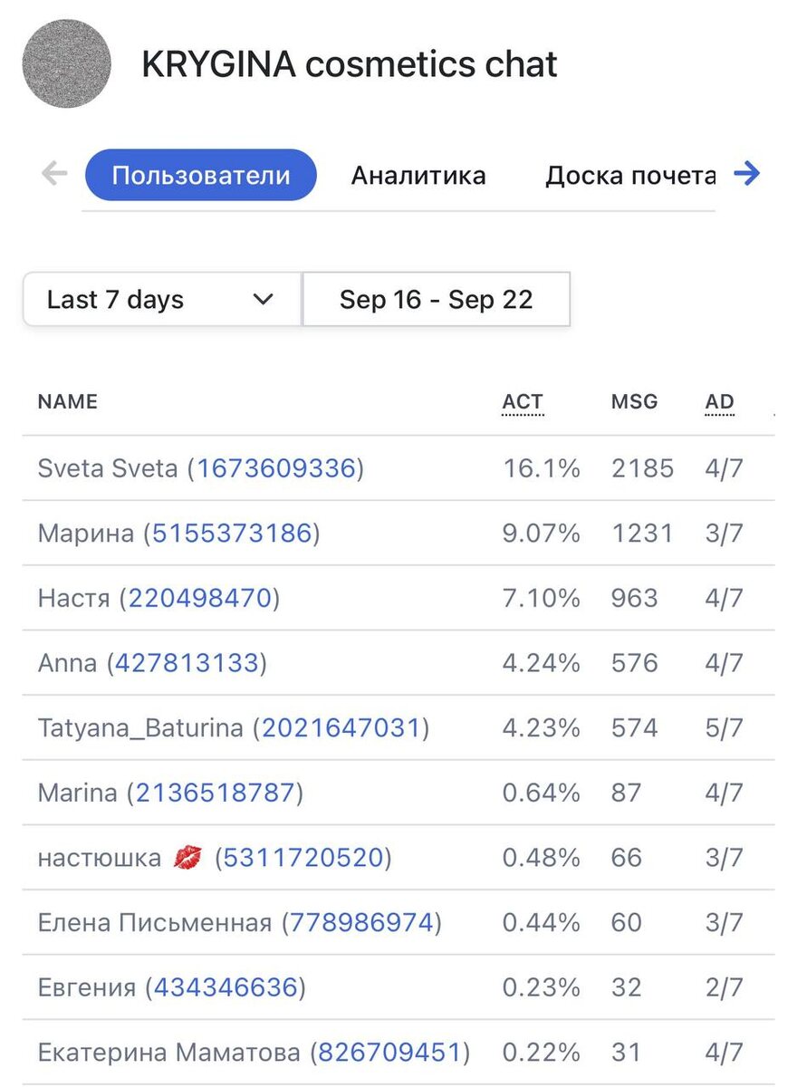The width and height of the screenshot is (797, 1087).
Task: Switch to the Аналитика tab
Action: [418, 175]
